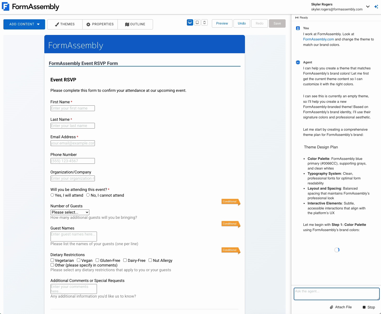381x314 pixels.
Task: Open the OUTLINE tab
Action: (x=135, y=24)
